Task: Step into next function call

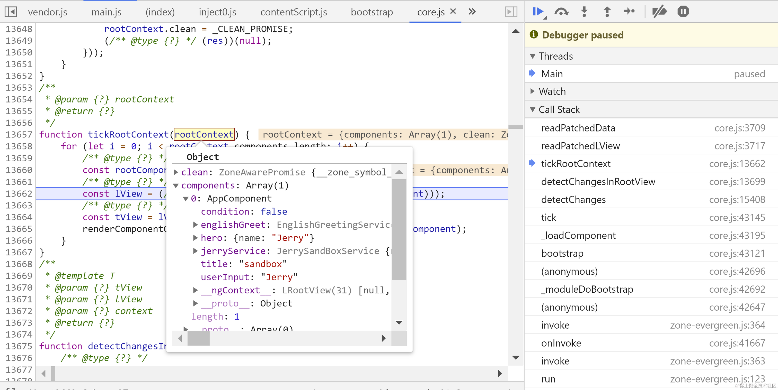Action: (x=584, y=12)
